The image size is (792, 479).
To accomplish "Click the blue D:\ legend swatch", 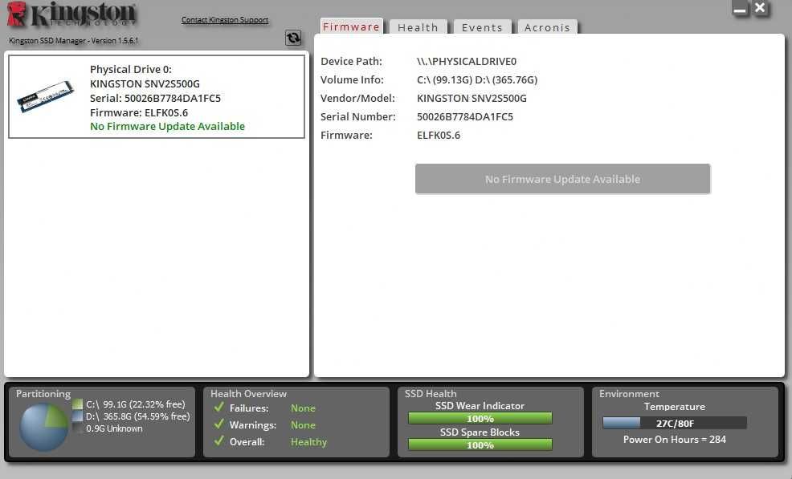I will coord(77,416).
